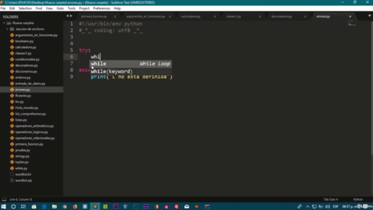This screenshot has height=210, width=373.
Task: Click line number 3 in the gutter
Action: click(71, 37)
